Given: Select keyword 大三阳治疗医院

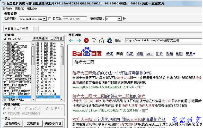Looking at the screenshot, I should point(13,73).
